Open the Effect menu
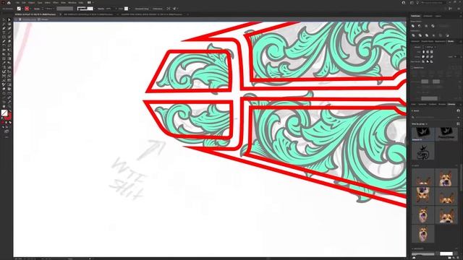Screen dimensions: 463x260 coord(56,3)
